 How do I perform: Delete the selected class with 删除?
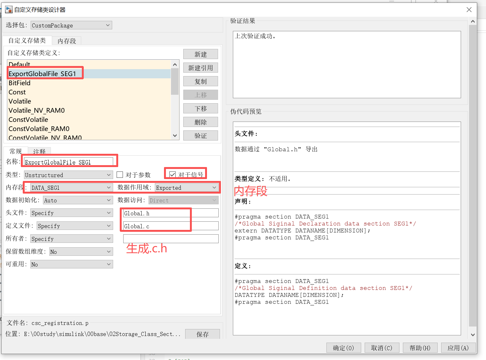click(201, 122)
